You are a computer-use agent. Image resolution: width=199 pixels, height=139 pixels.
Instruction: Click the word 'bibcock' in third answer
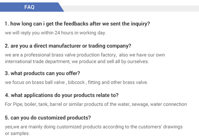76,82
